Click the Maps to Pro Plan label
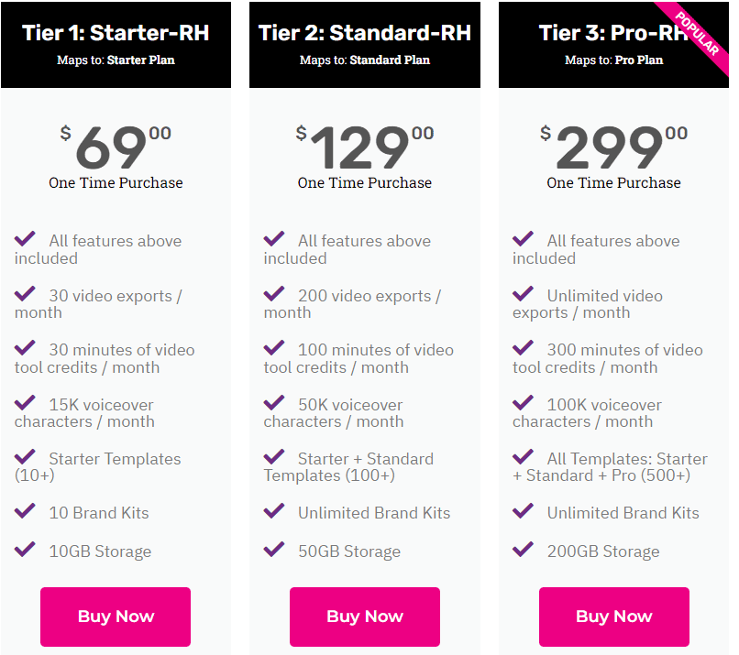Viewport: 739px width, 655px height. click(613, 60)
